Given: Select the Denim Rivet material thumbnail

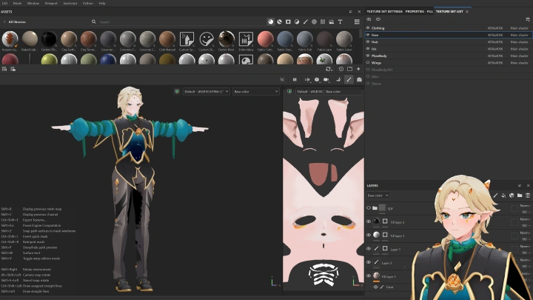Looking at the screenshot, I should click(x=226, y=41).
